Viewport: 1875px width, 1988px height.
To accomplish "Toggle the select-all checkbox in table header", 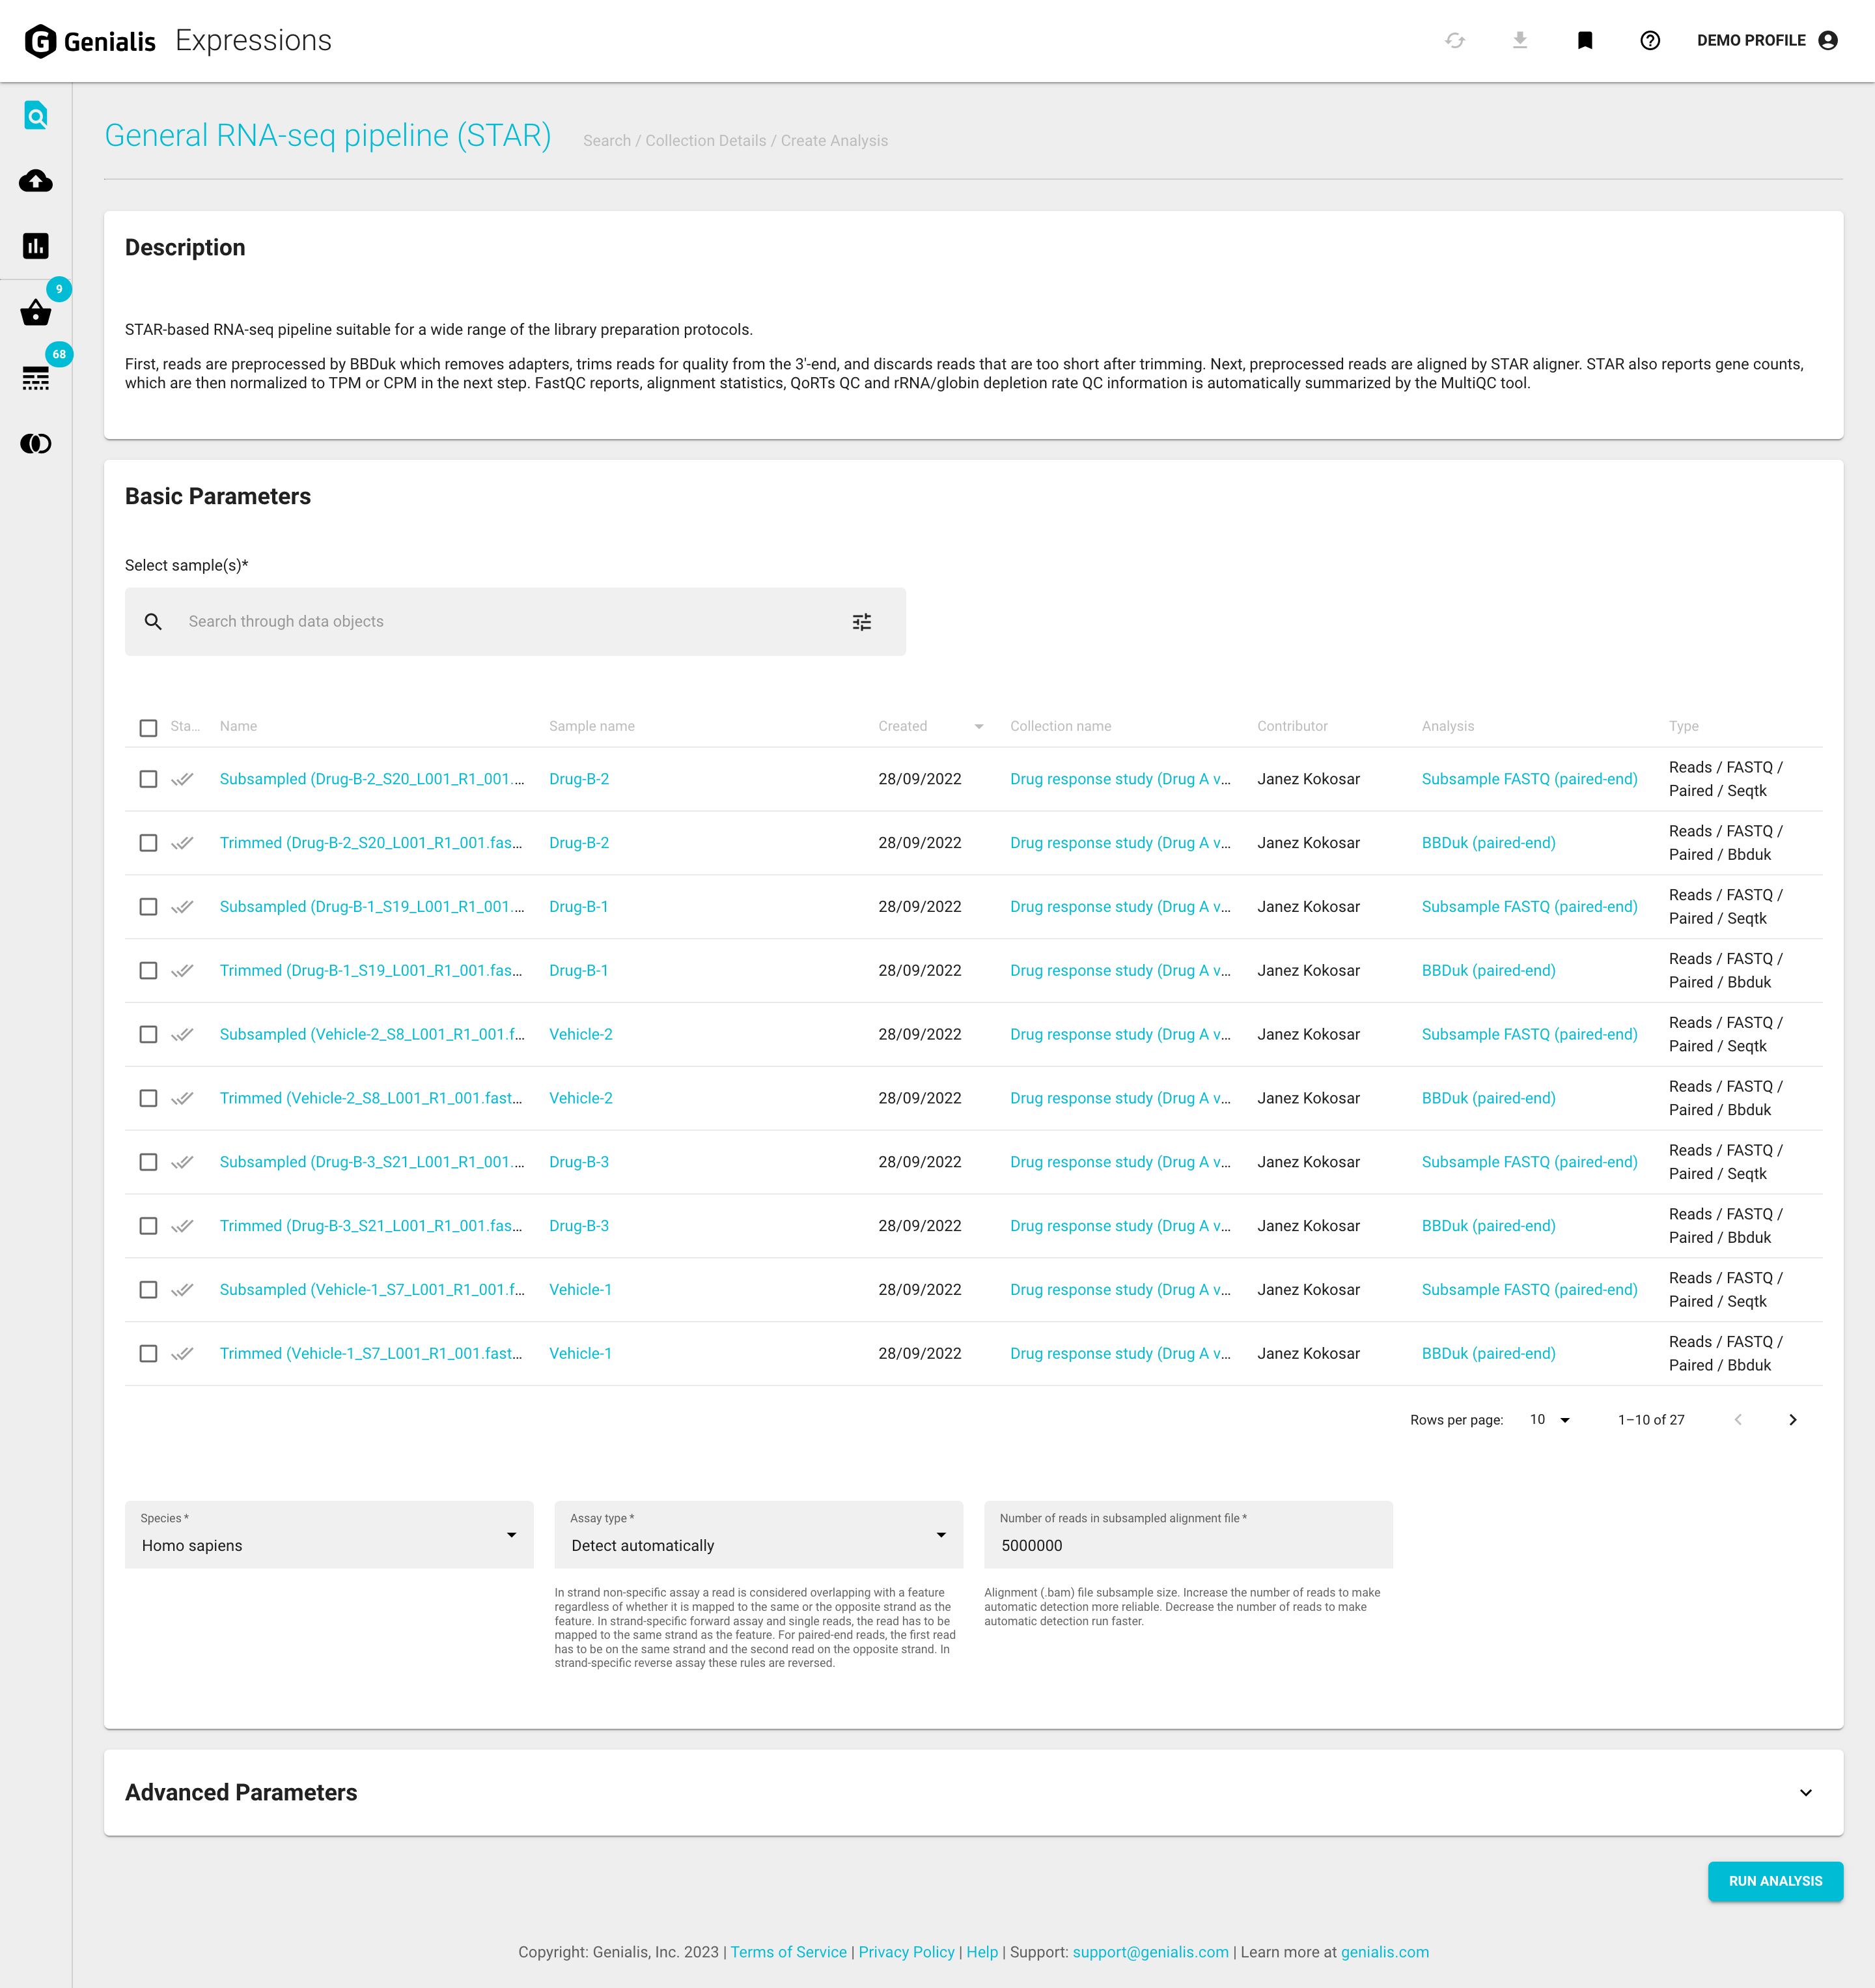I will 148,727.
